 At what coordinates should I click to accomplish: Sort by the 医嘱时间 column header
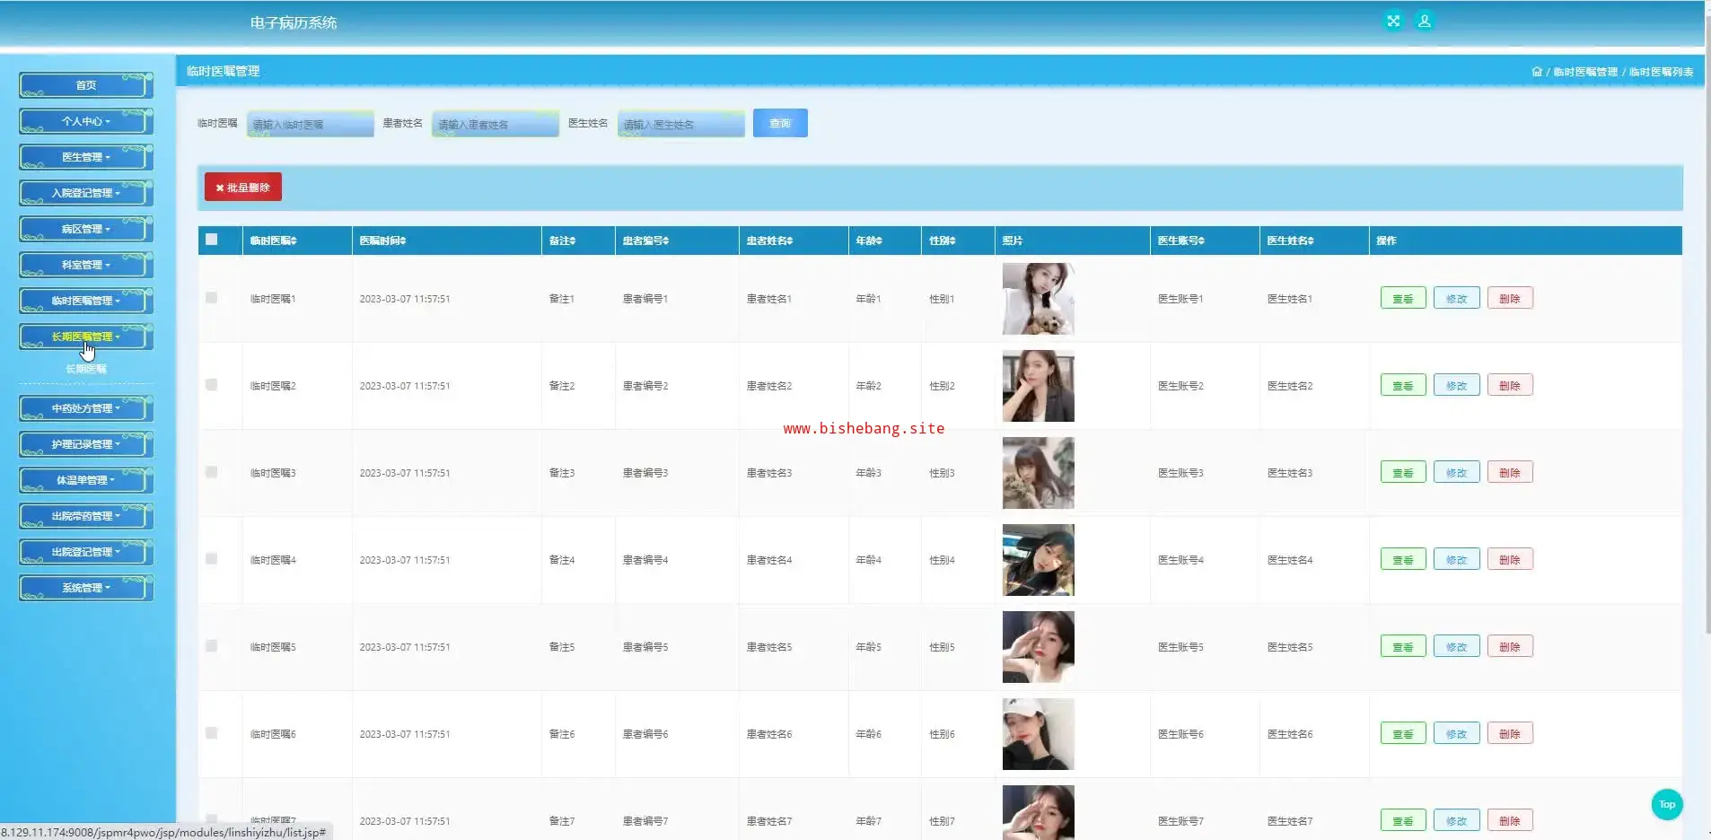point(383,241)
